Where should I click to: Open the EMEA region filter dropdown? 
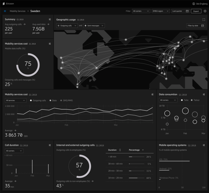[160, 11]
